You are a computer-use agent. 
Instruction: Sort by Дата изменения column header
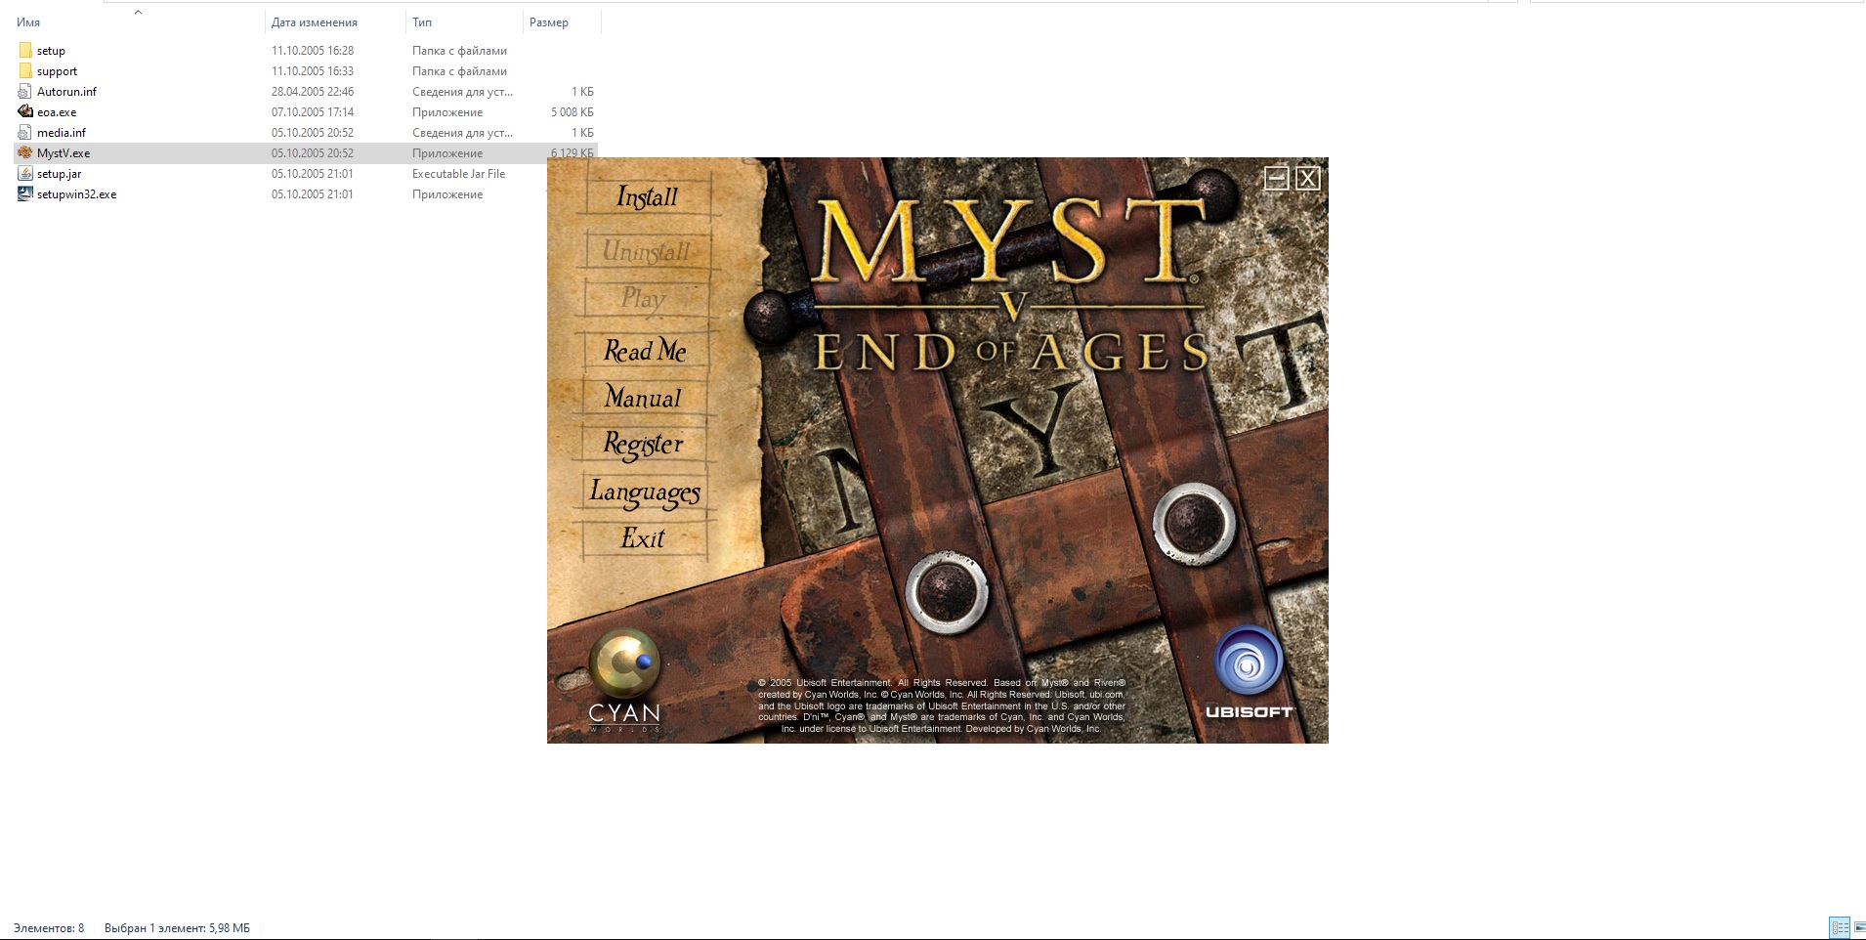(x=315, y=21)
